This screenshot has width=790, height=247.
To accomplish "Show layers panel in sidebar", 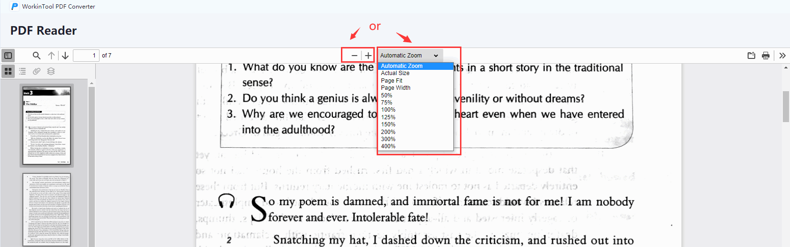I will click(51, 71).
